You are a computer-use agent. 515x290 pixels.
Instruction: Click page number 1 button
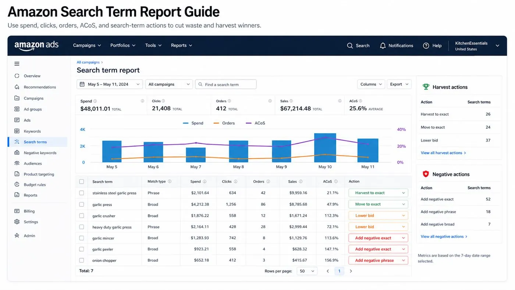(x=339, y=271)
